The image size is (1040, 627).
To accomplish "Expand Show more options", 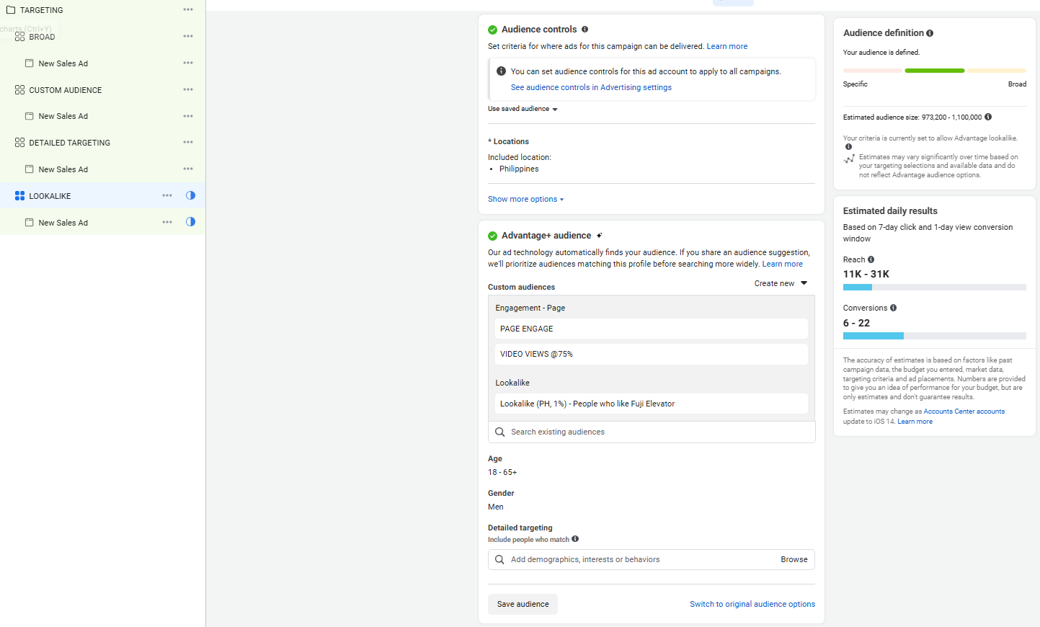I will coord(525,199).
